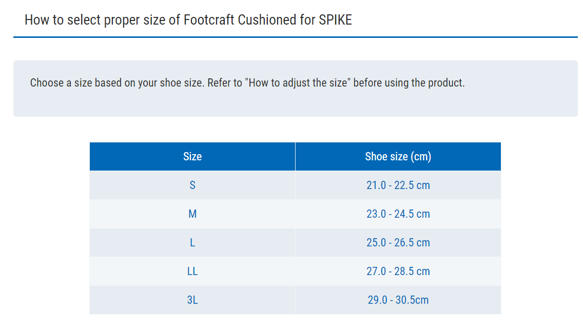The width and height of the screenshot is (583, 335).
Task: Click the 21.0 - 22.5 cm cell
Action: point(398,185)
